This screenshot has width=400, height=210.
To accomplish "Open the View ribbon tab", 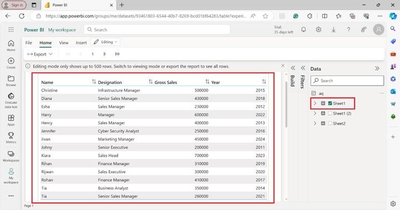I will [x=63, y=43].
